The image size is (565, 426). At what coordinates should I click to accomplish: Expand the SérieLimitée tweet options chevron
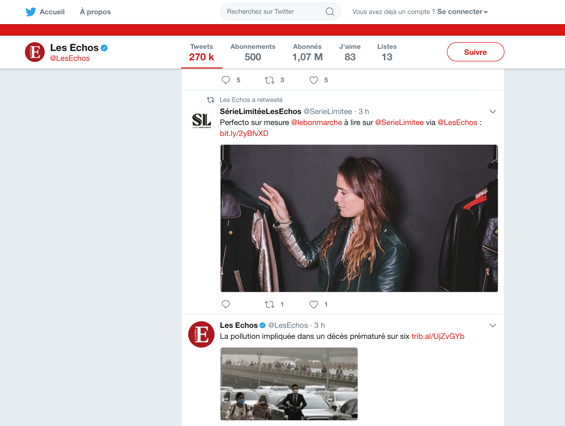[x=492, y=112]
